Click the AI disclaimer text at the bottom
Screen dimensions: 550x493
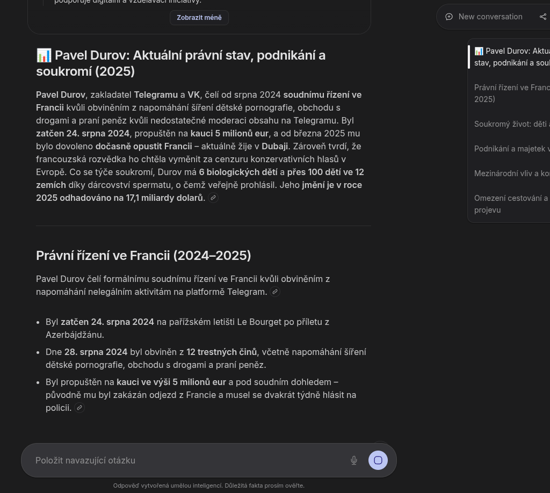click(208, 485)
